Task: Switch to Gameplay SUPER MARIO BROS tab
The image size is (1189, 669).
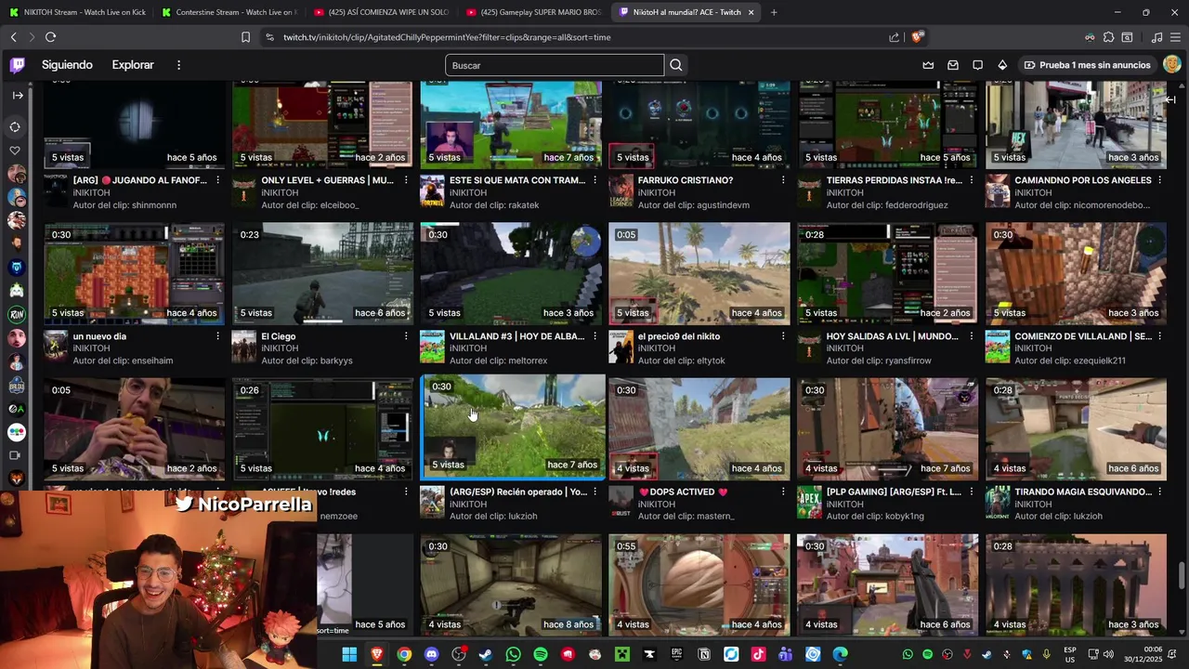Action: 532,12
